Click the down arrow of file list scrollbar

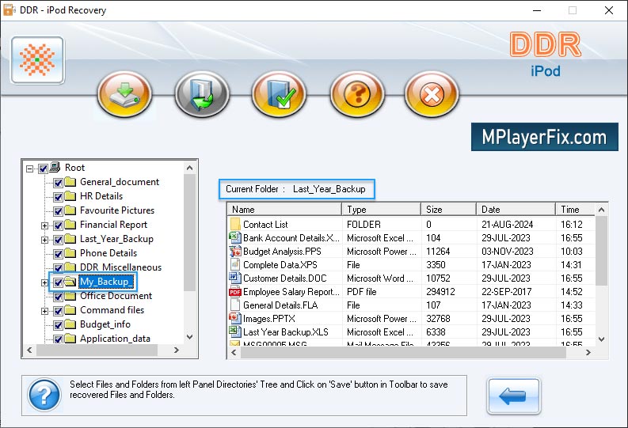point(601,339)
